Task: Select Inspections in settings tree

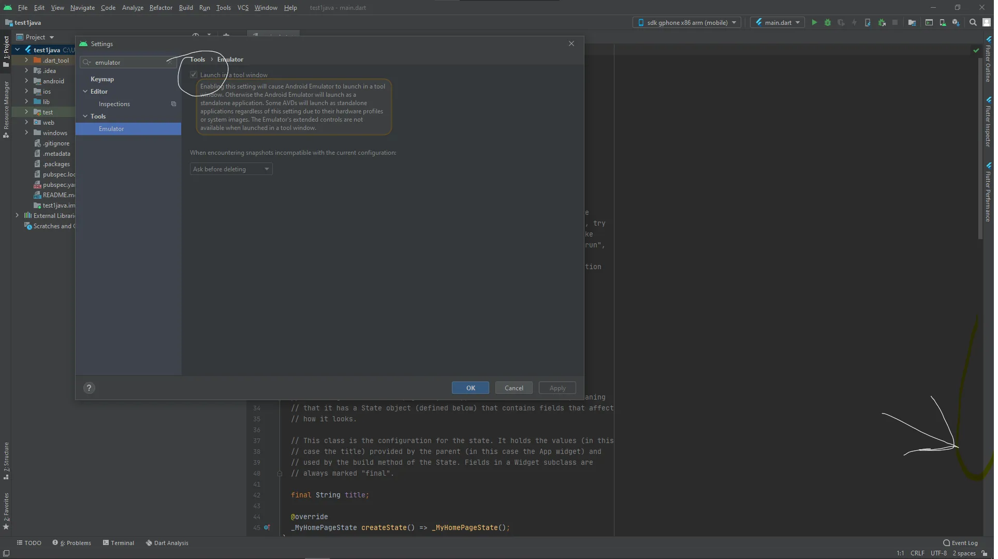Action: coord(114,105)
